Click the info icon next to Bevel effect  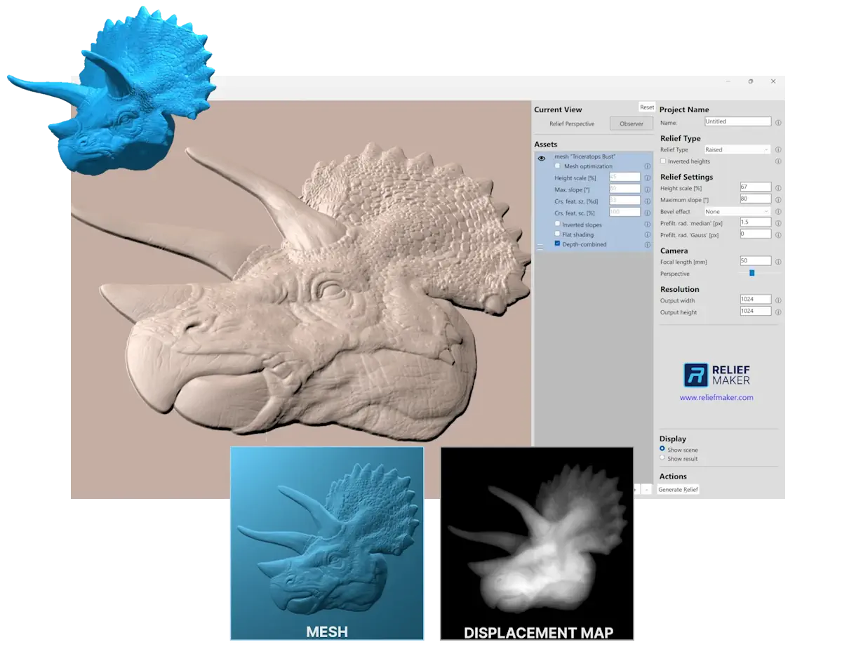(777, 211)
